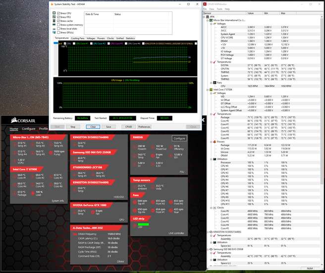
Task: Click the CPU Load icon in Corsair Link
Action: [33, 193]
